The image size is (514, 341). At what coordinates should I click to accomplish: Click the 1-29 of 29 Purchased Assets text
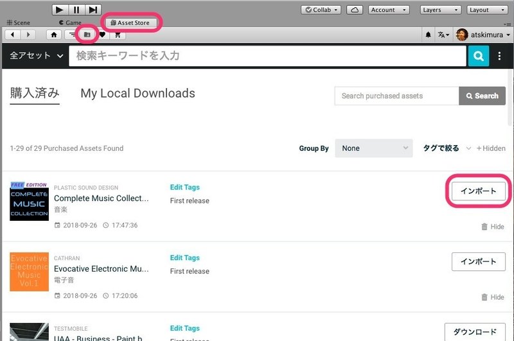tap(67, 148)
